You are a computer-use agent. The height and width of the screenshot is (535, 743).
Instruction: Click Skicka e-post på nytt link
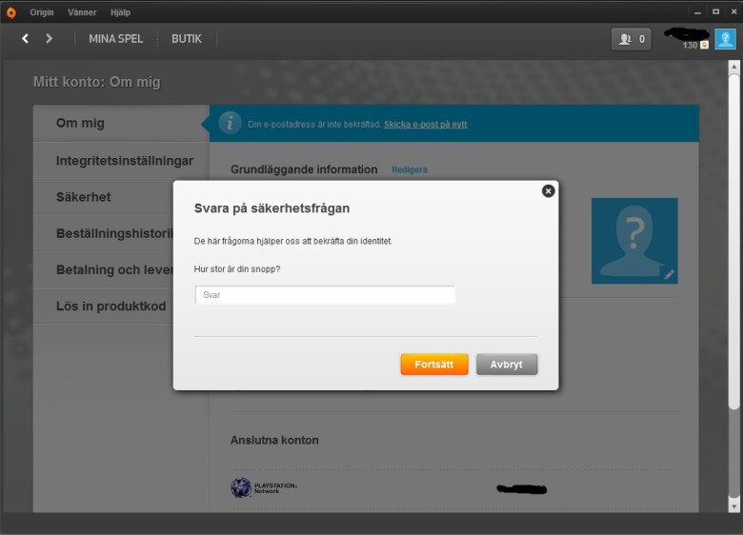click(426, 125)
